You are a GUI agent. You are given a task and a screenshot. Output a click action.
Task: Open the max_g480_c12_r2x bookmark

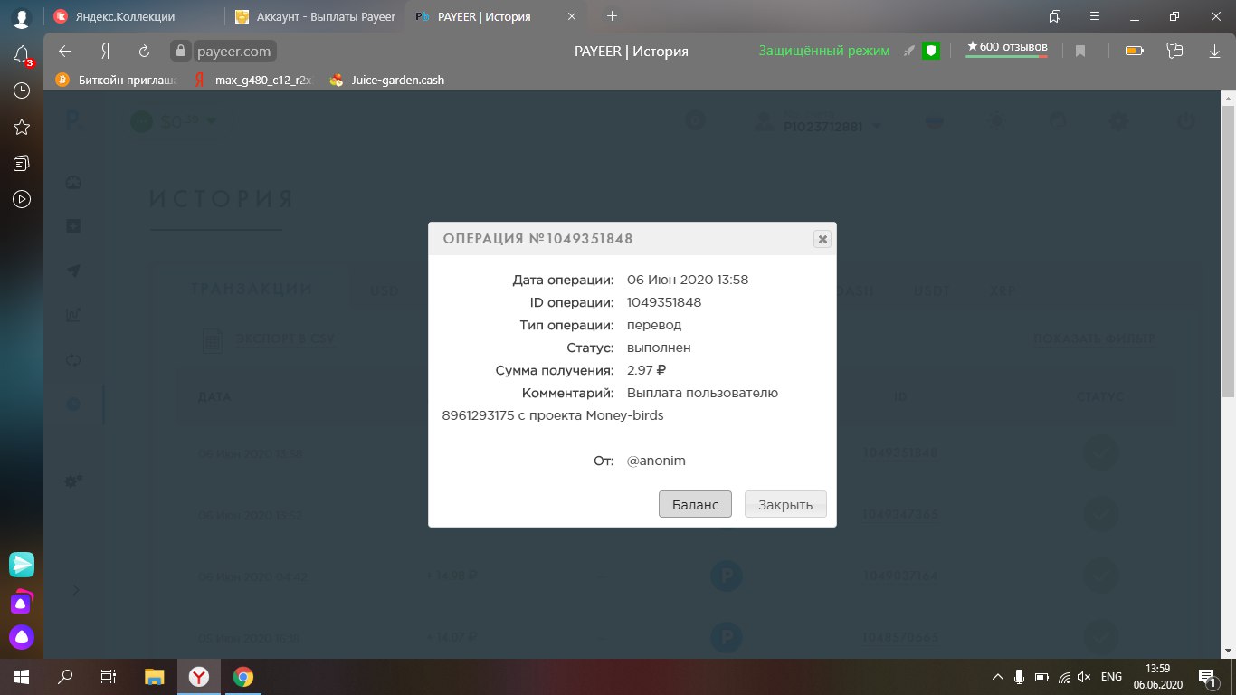(253, 80)
